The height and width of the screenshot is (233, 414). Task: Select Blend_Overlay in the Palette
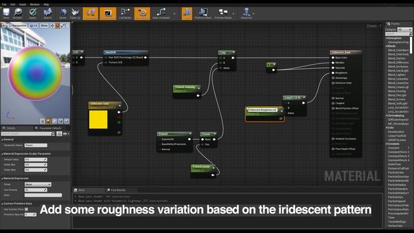(x=397, y=91)
